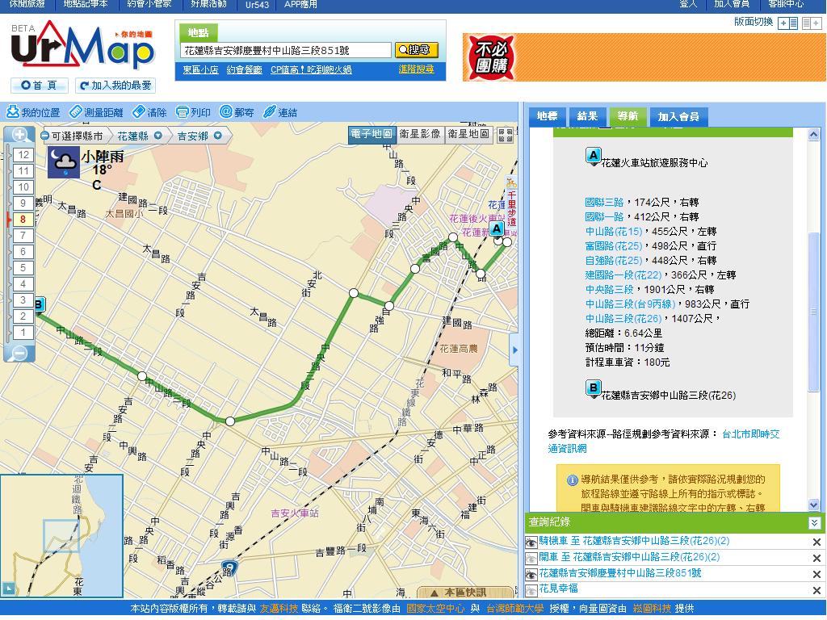Screen dimensions: 827x620
Task: Toggle visibility of 騎機車 route record
Action: [531, 542]
